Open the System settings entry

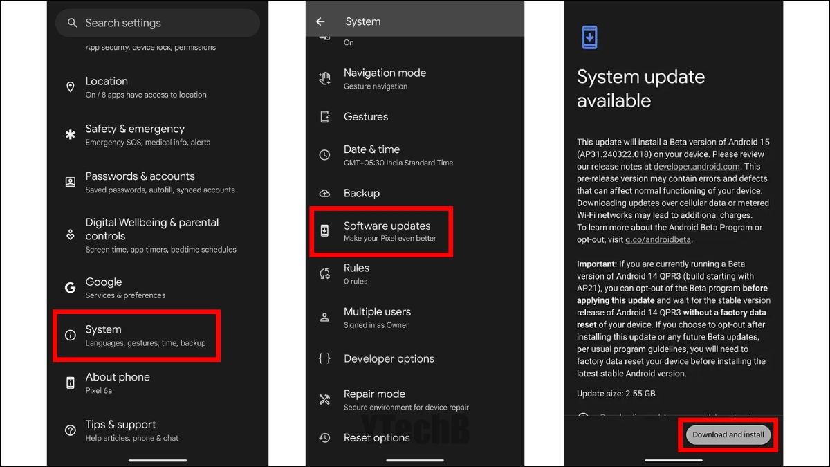click(x=136, y=335)
